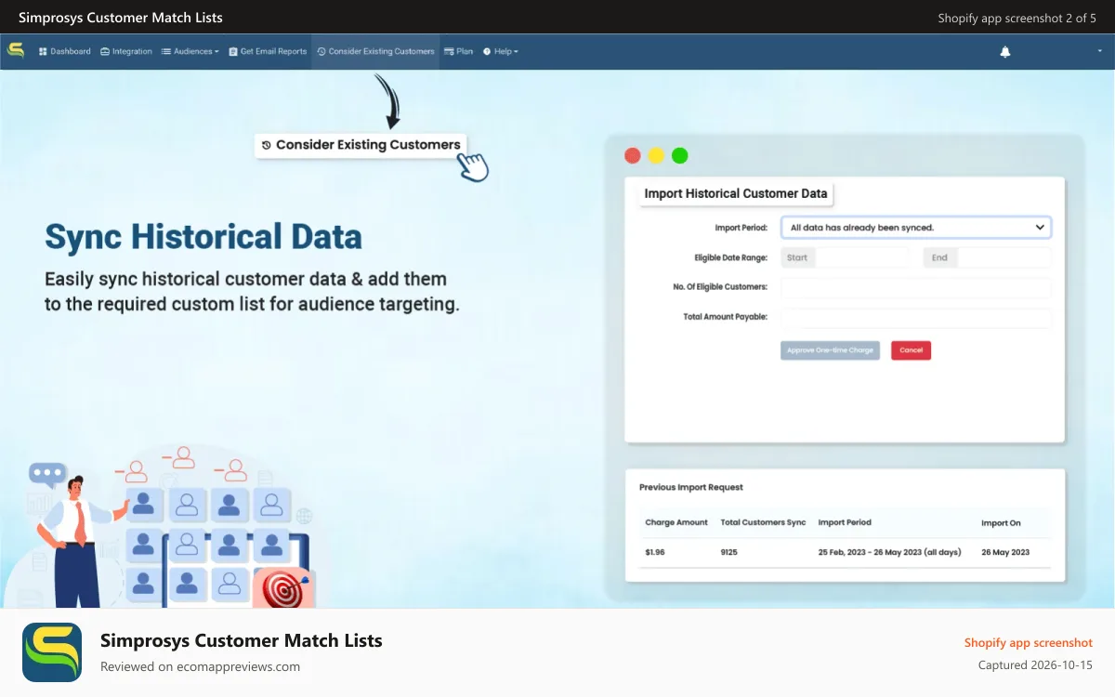1115x697 pixels.
Task: Click Approve One-time Charge button
Action: pos(830,350)
